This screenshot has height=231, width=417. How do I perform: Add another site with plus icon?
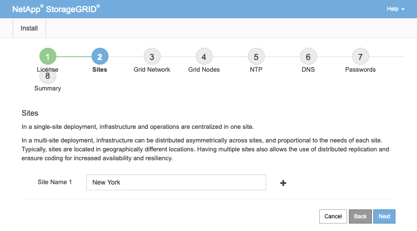(283, 183)
